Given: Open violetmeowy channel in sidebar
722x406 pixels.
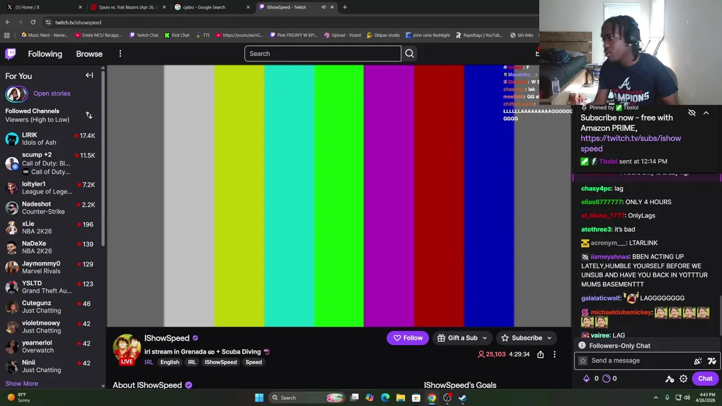Looking at the screenshot, I should tap(51, 326).
